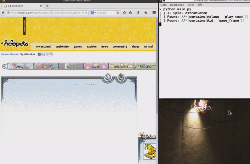Select the Featured Game banner tab
The height and width of the screenshot is (164, 250).
tap(121, 66)
